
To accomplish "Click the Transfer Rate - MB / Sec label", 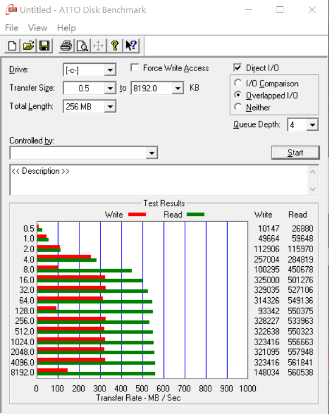I will point(139,398).
